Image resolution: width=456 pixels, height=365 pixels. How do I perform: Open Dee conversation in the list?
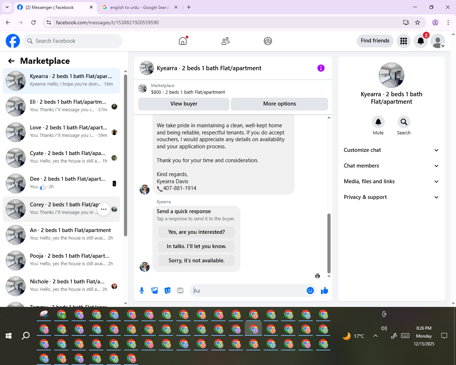(61, 184)
